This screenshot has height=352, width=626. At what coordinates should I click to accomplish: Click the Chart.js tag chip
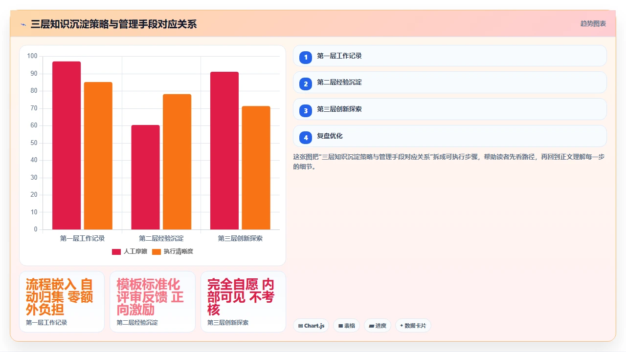(311, 326)
